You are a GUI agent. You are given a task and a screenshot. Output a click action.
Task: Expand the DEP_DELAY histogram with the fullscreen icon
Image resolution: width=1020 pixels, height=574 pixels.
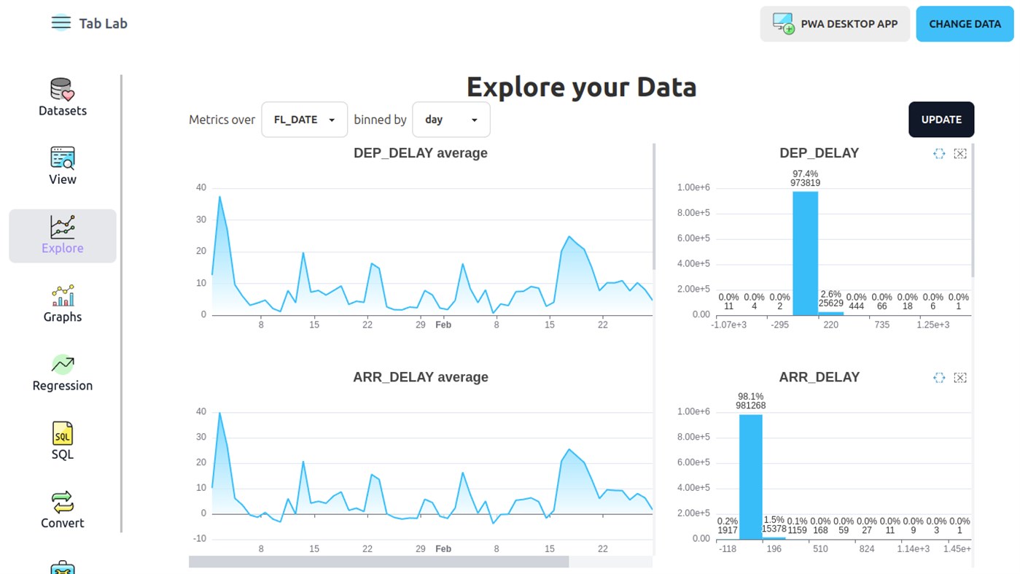[x=939, y=153]
